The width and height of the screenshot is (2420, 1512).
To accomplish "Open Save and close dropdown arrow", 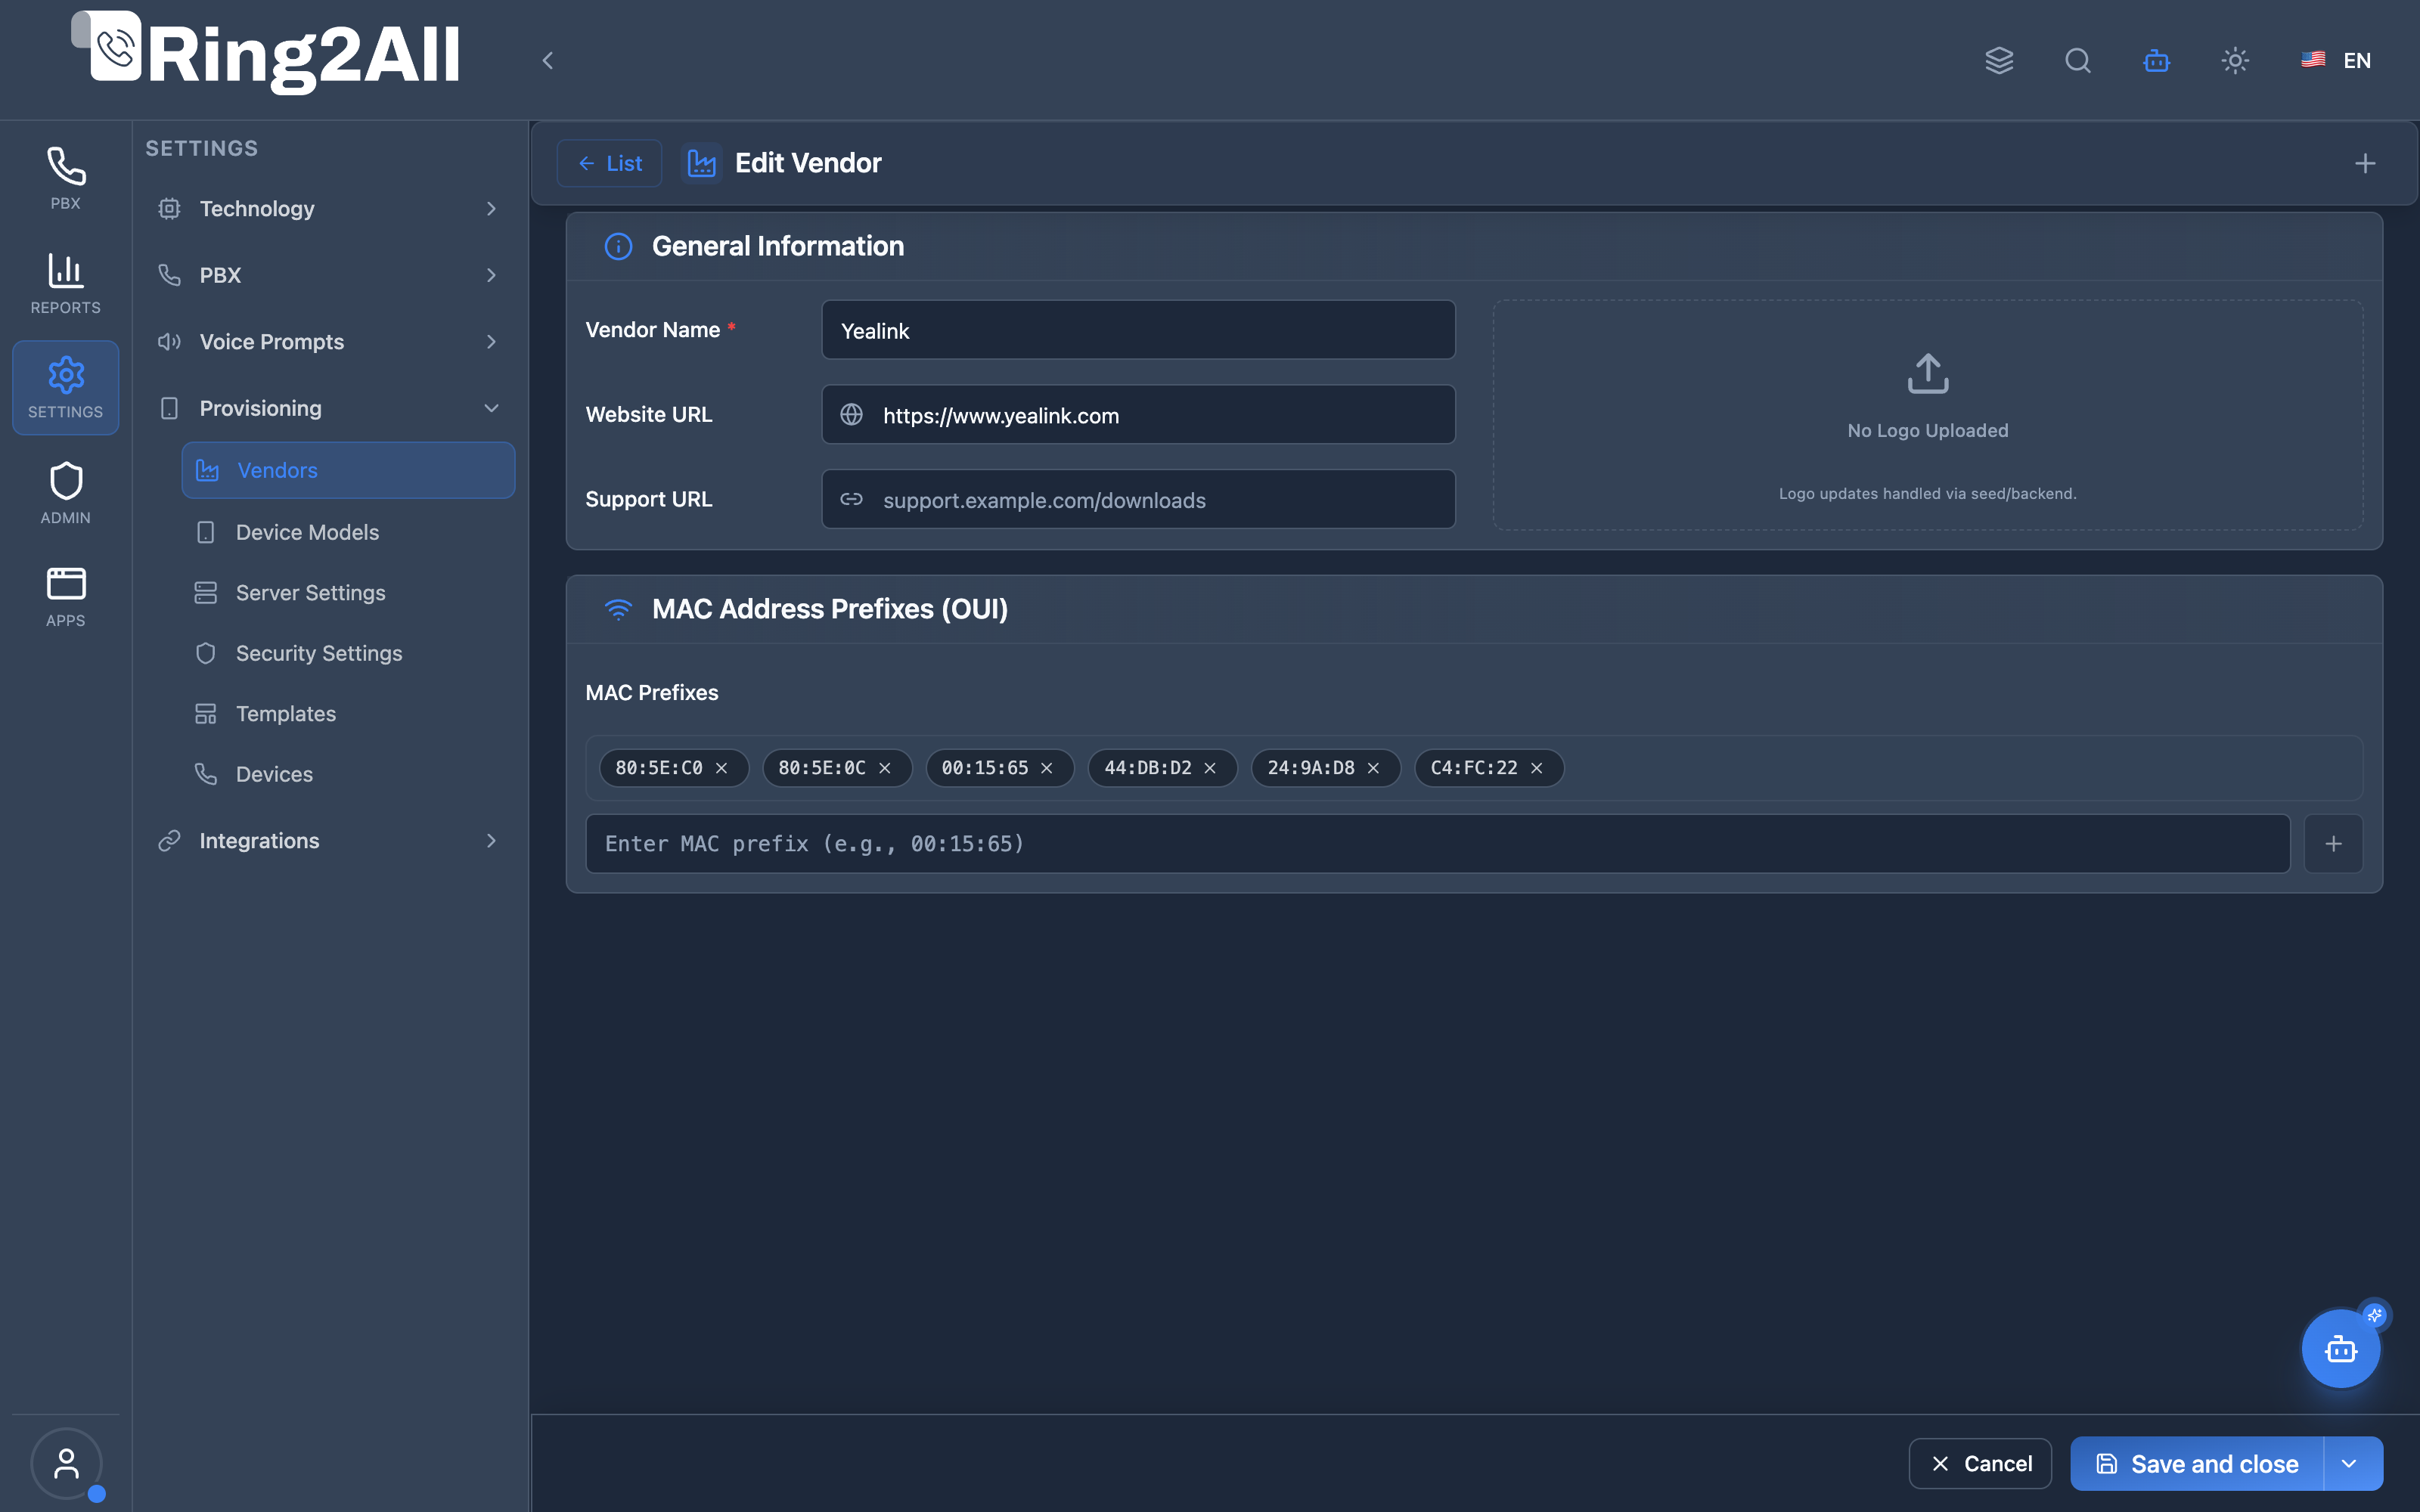I will (x=2350, y=1464).
